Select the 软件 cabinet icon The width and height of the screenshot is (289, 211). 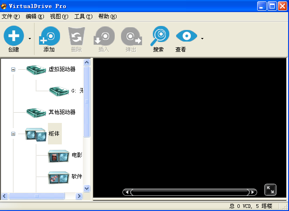tap(59, 177)
